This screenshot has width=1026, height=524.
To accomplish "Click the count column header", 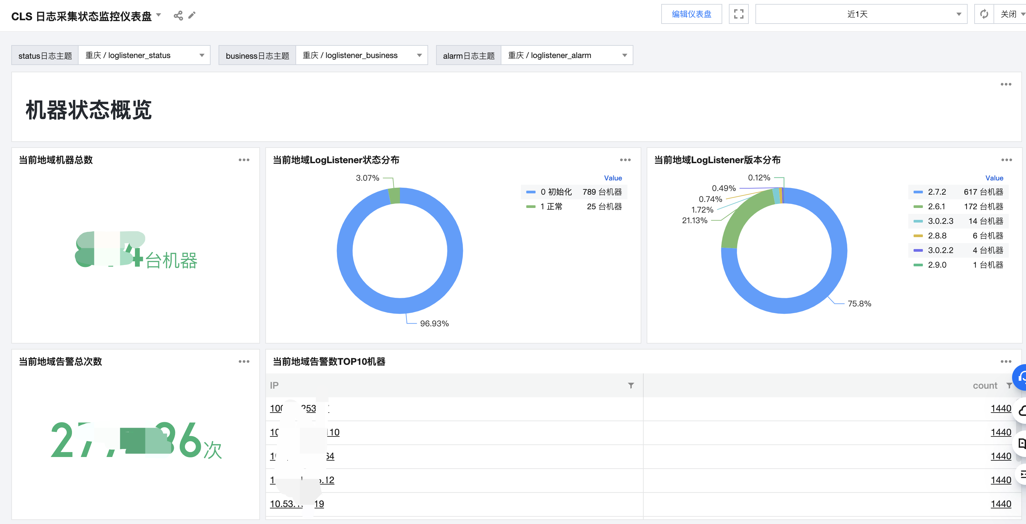I will [x=985, y=386].
